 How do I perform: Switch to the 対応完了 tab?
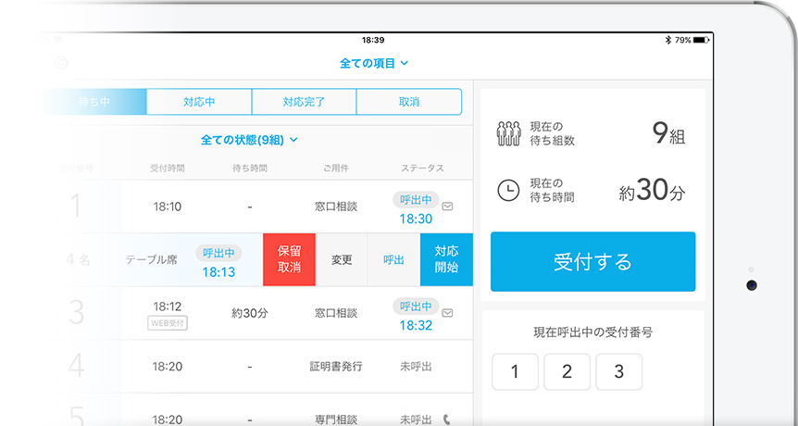(304, 102)
